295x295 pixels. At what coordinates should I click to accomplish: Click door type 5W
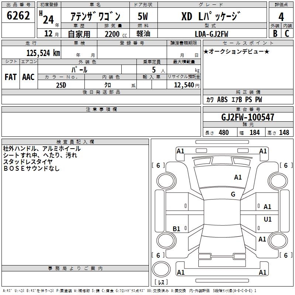(143, 16)
